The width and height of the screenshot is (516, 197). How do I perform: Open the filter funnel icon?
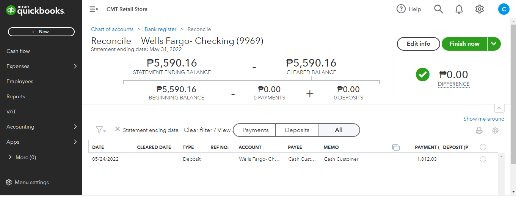pos(100,130)
